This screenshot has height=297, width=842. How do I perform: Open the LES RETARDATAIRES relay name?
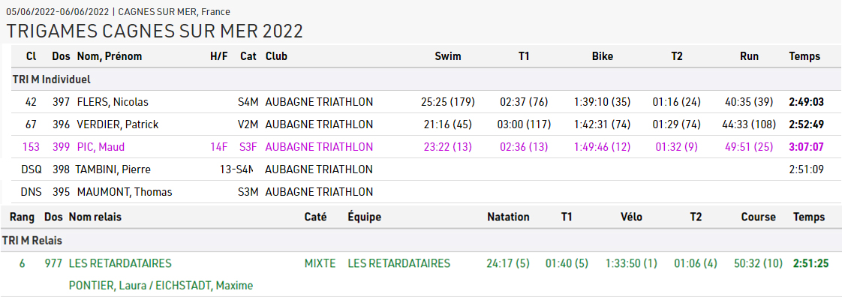[x=120, y=263]
